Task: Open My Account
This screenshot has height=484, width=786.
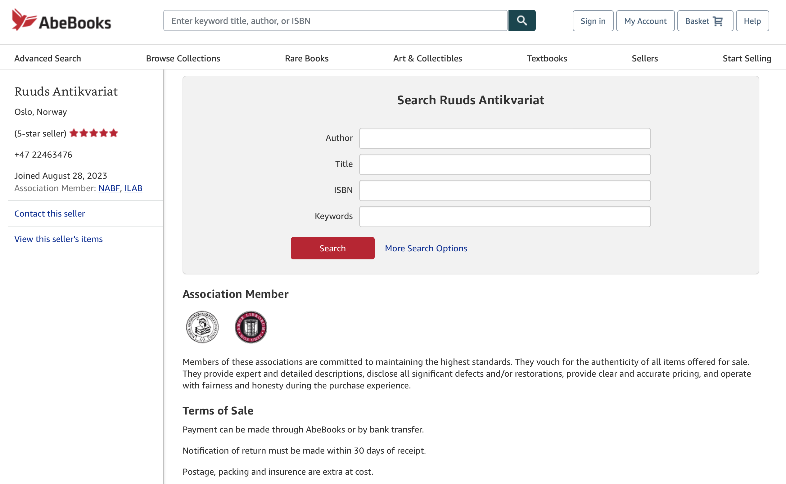Action: pos(645,21)
